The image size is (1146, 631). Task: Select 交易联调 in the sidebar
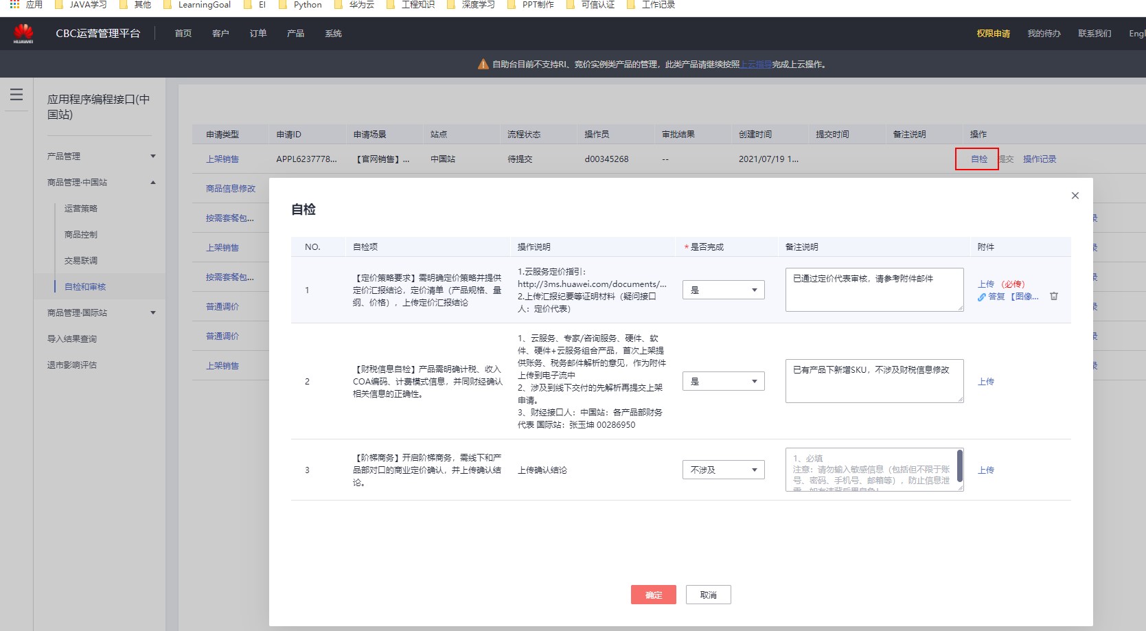coord(81,261)
